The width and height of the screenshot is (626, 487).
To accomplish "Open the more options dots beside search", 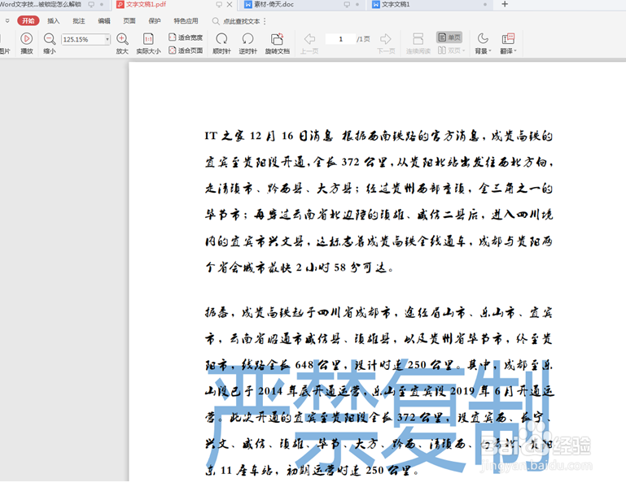I will 265,21.
